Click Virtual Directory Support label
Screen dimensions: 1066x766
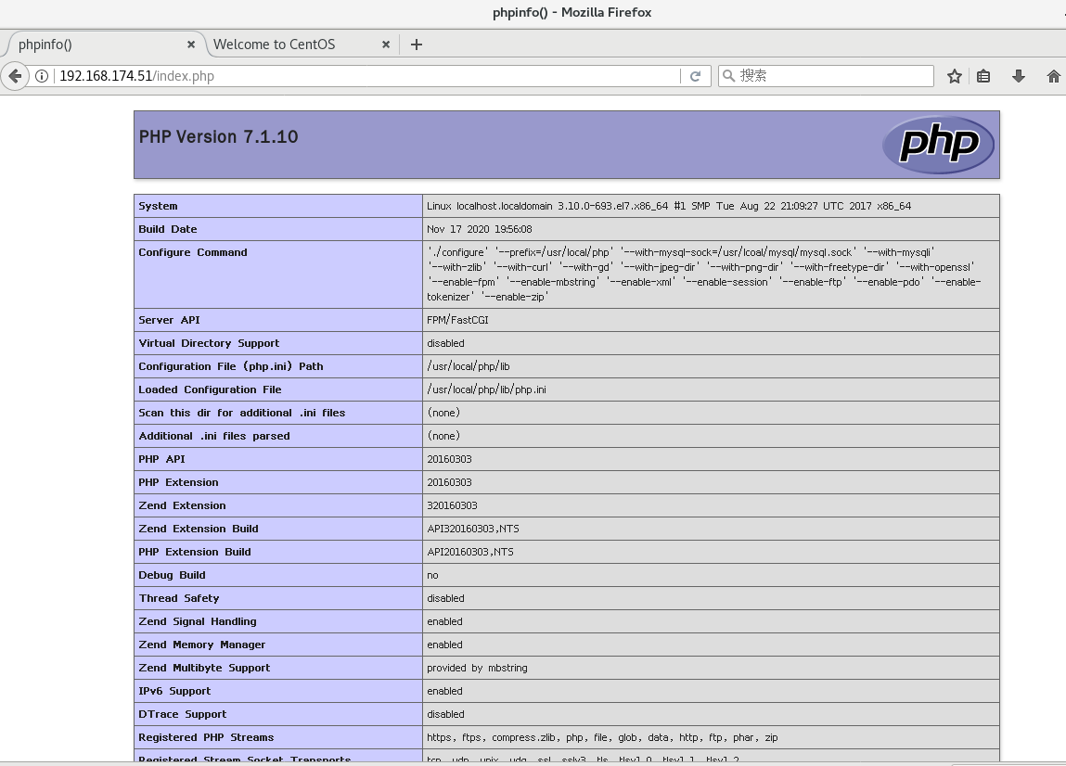209,343
